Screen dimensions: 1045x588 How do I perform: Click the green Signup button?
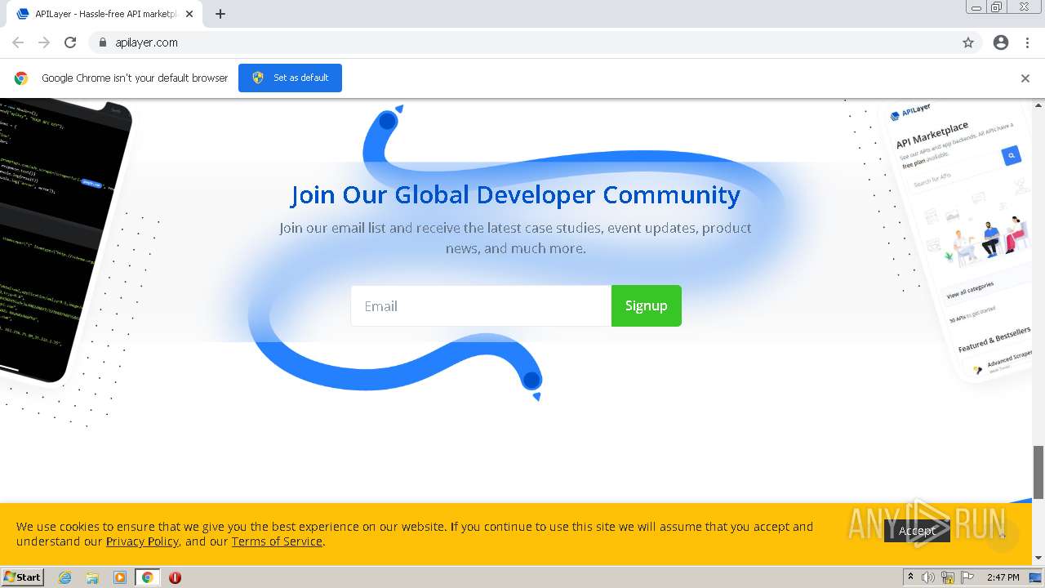[x=647, y=305]
